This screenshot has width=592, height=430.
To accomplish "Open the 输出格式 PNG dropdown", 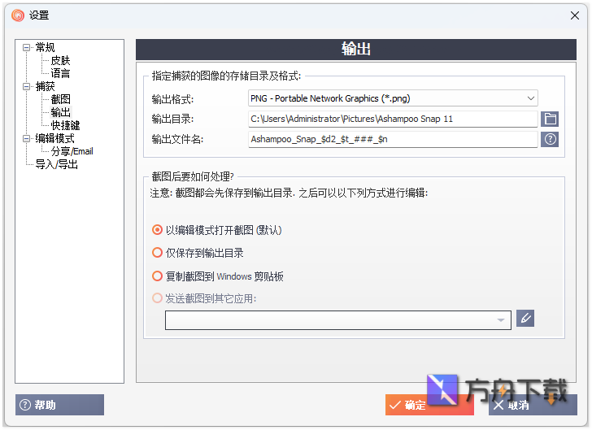I will [x=393, y=98].
